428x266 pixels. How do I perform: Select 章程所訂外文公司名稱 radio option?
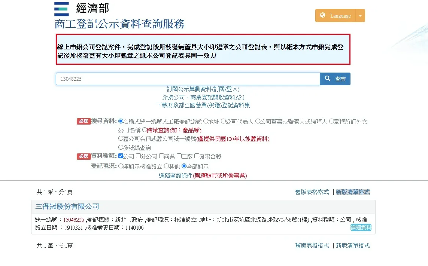coord(331,121)
